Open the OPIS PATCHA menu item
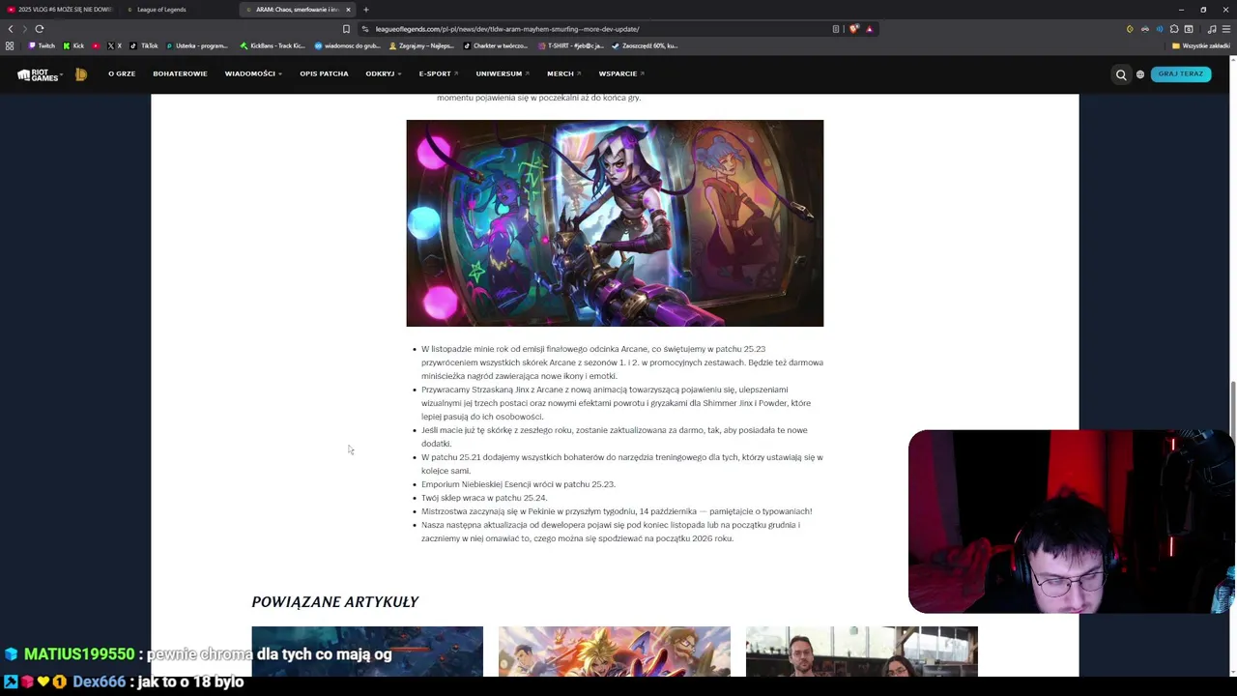 [x=324, y=73]
